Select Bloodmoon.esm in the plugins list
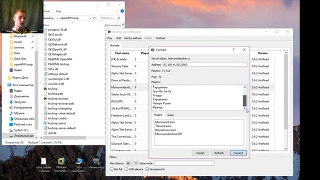 [x=165, y=130]
